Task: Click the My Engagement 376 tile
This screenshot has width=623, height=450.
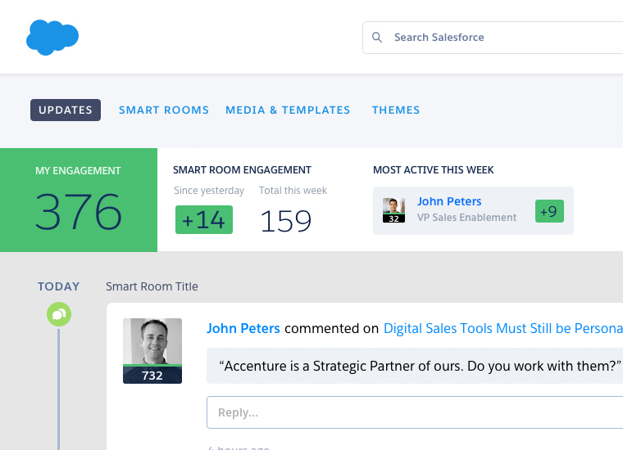Action: click(x=79, y=200)
